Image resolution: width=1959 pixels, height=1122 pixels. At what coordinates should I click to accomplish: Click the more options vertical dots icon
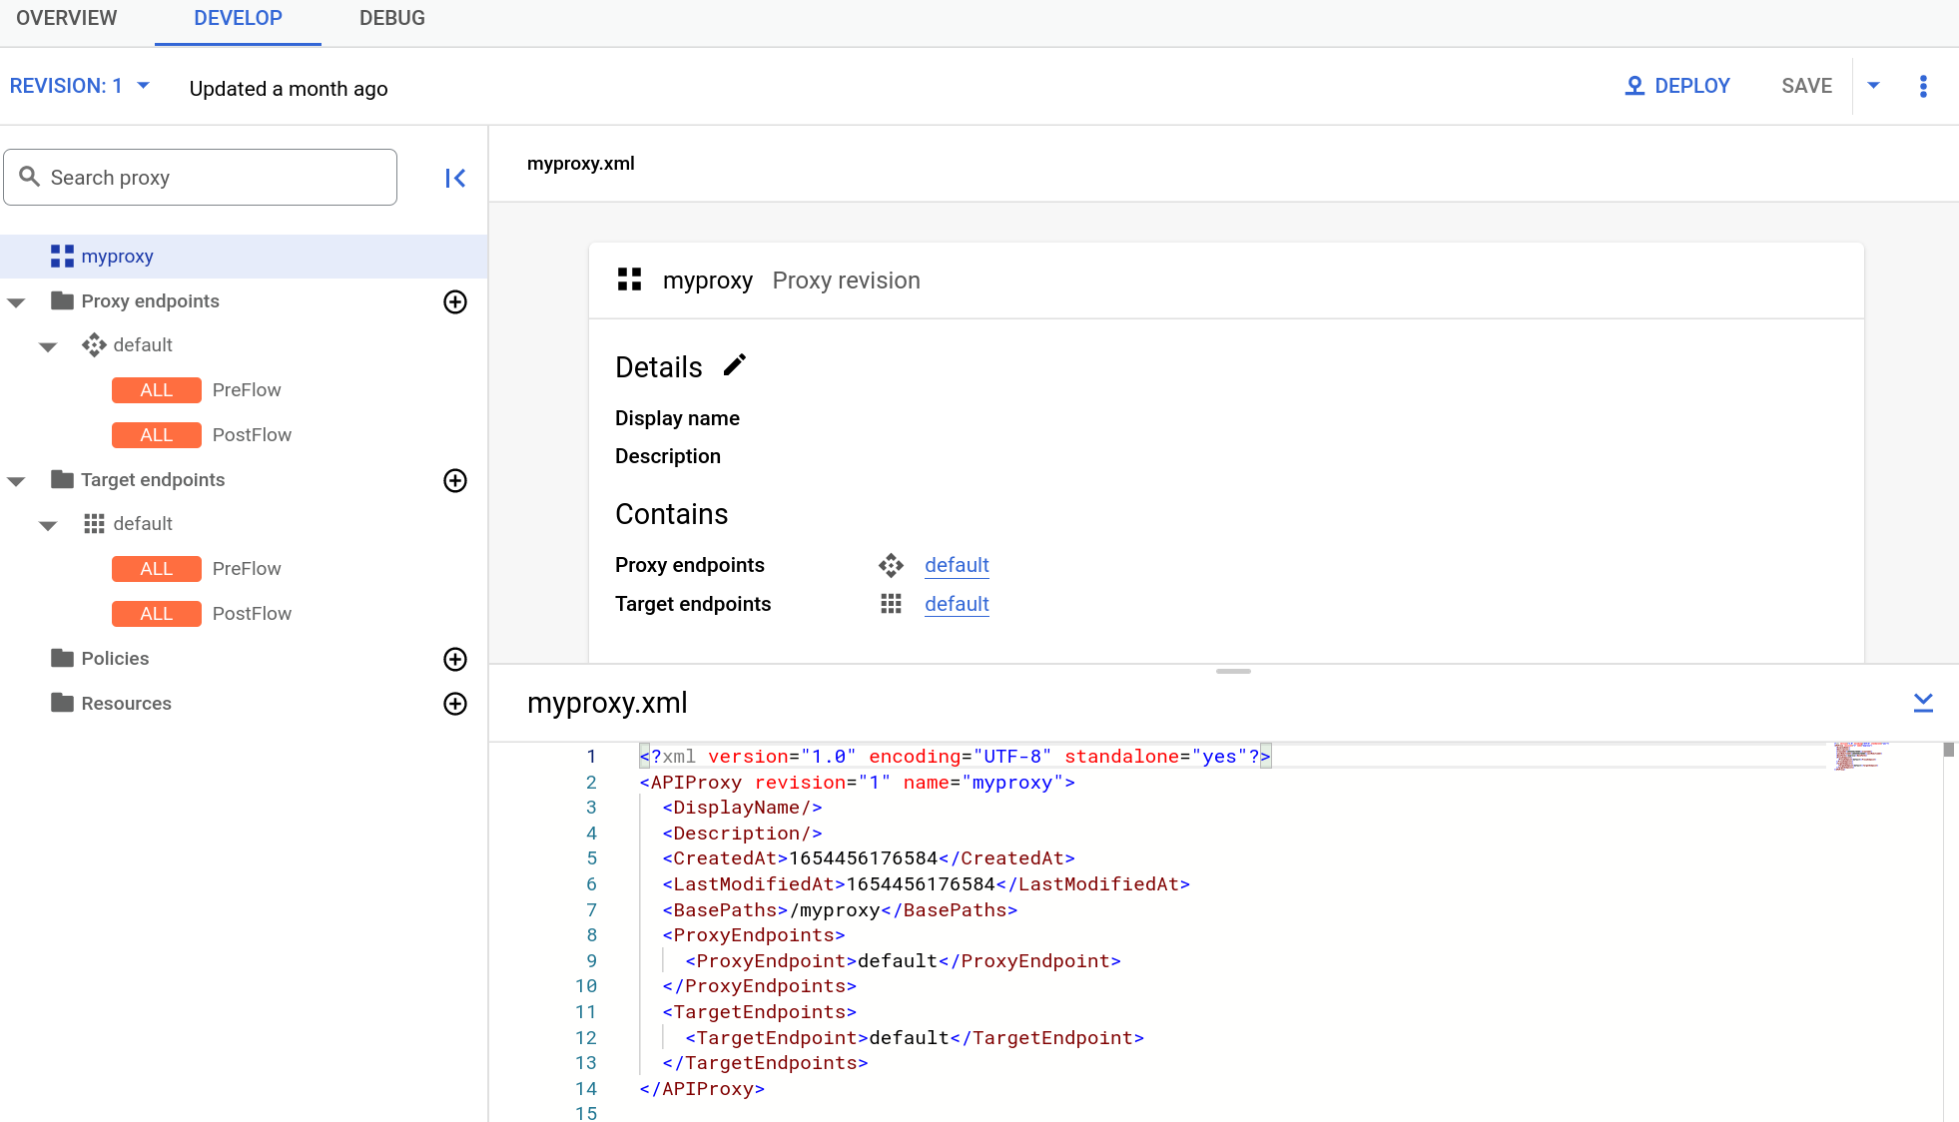[x=1924, y=86]
